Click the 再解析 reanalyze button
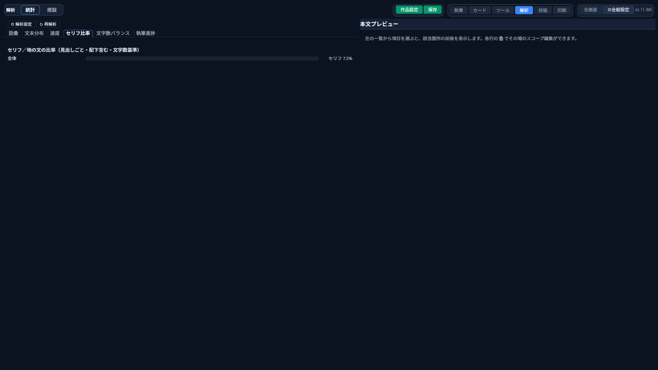Screen dimensions: 658x370 coord(48,24)
